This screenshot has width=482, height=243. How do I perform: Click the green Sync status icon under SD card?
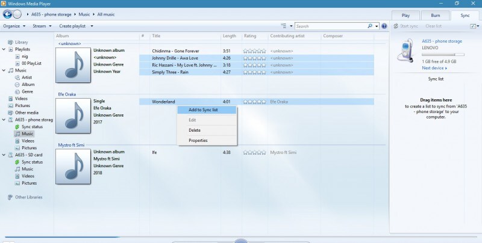pyautogui.click(x=17, y=162)
